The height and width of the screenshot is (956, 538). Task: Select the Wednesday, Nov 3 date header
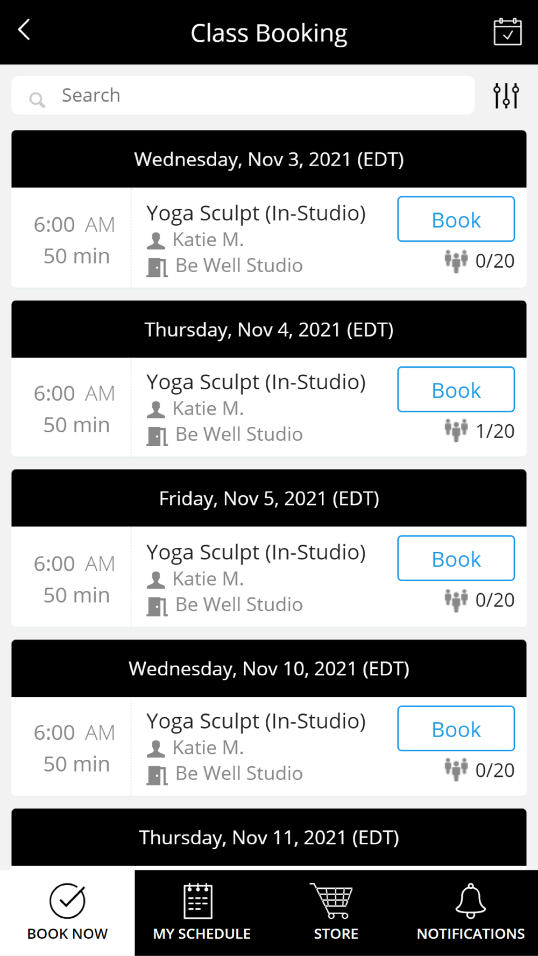269,159
